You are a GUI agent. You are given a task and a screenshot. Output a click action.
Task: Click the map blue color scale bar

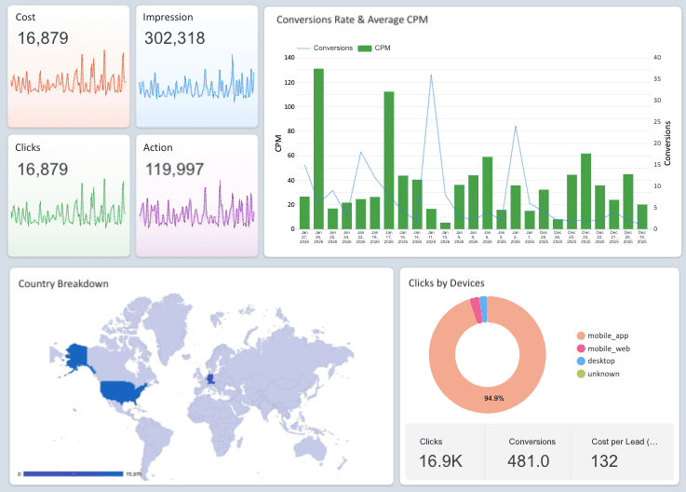point(73,473)
